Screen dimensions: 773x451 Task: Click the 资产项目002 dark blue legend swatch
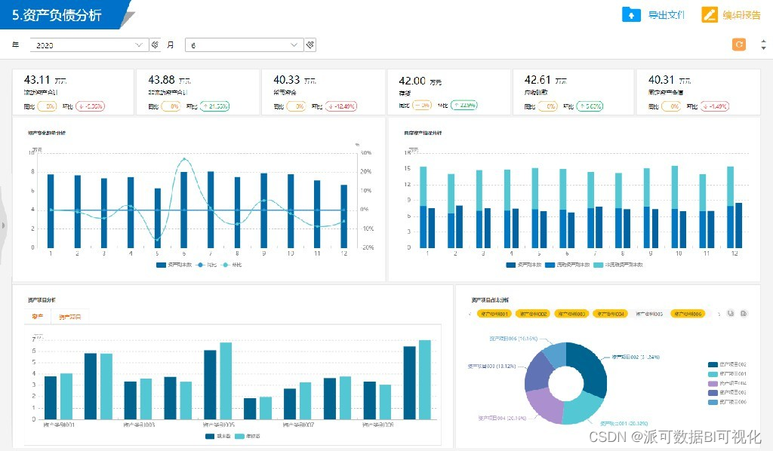(713, 364)
